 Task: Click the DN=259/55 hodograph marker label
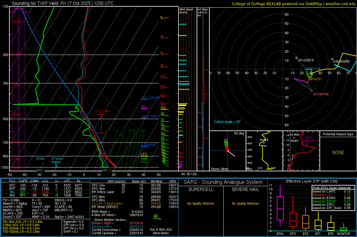[341, 61]
